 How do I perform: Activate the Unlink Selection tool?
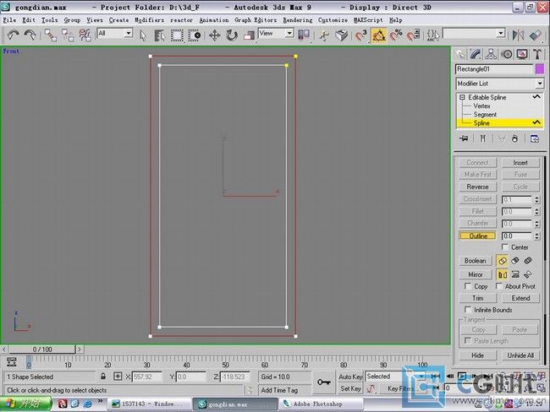[x=68, y=35]
